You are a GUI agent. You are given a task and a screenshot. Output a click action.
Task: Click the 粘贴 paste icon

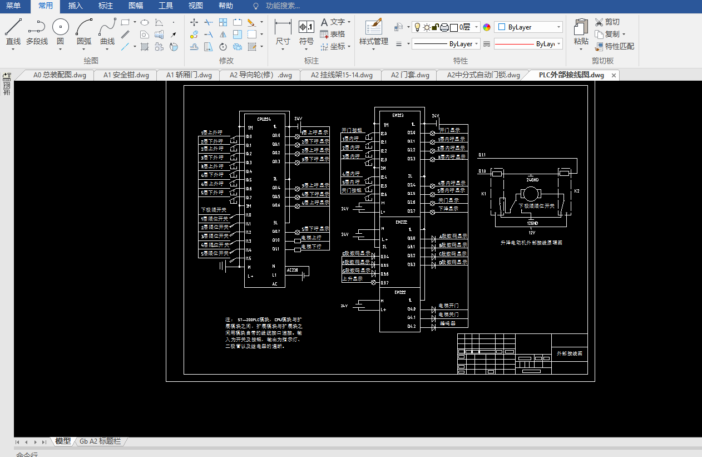click(x=581, y=32)
